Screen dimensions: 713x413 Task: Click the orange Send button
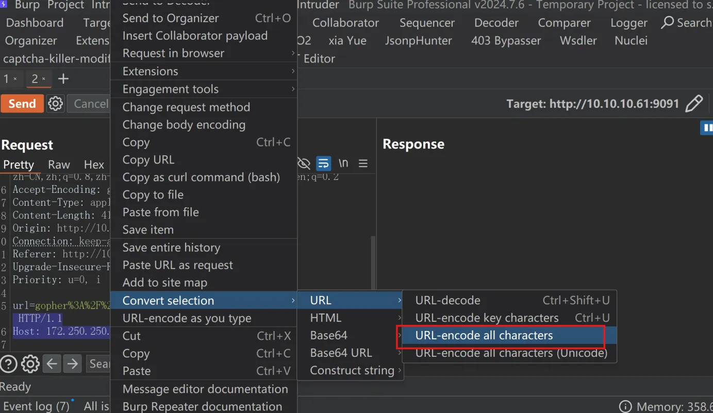[x=22, y=104]
